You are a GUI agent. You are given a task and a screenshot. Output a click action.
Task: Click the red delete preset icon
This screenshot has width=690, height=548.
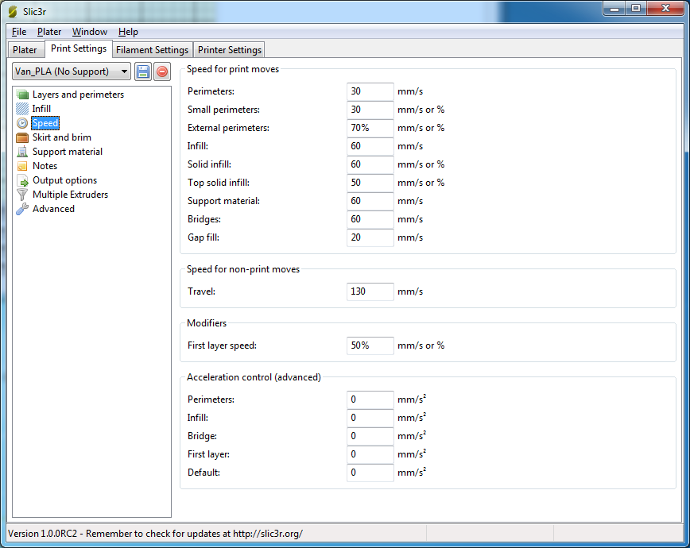pyautogui.click(x=161, y=71)
